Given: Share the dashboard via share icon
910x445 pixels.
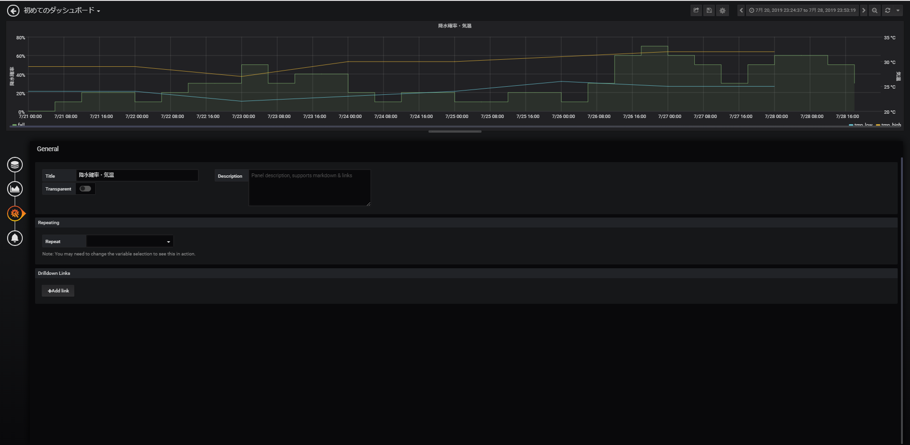Looking at the screenshot, I should pos(696,10).
